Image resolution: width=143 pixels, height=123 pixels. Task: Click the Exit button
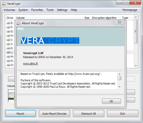[123, 114]
